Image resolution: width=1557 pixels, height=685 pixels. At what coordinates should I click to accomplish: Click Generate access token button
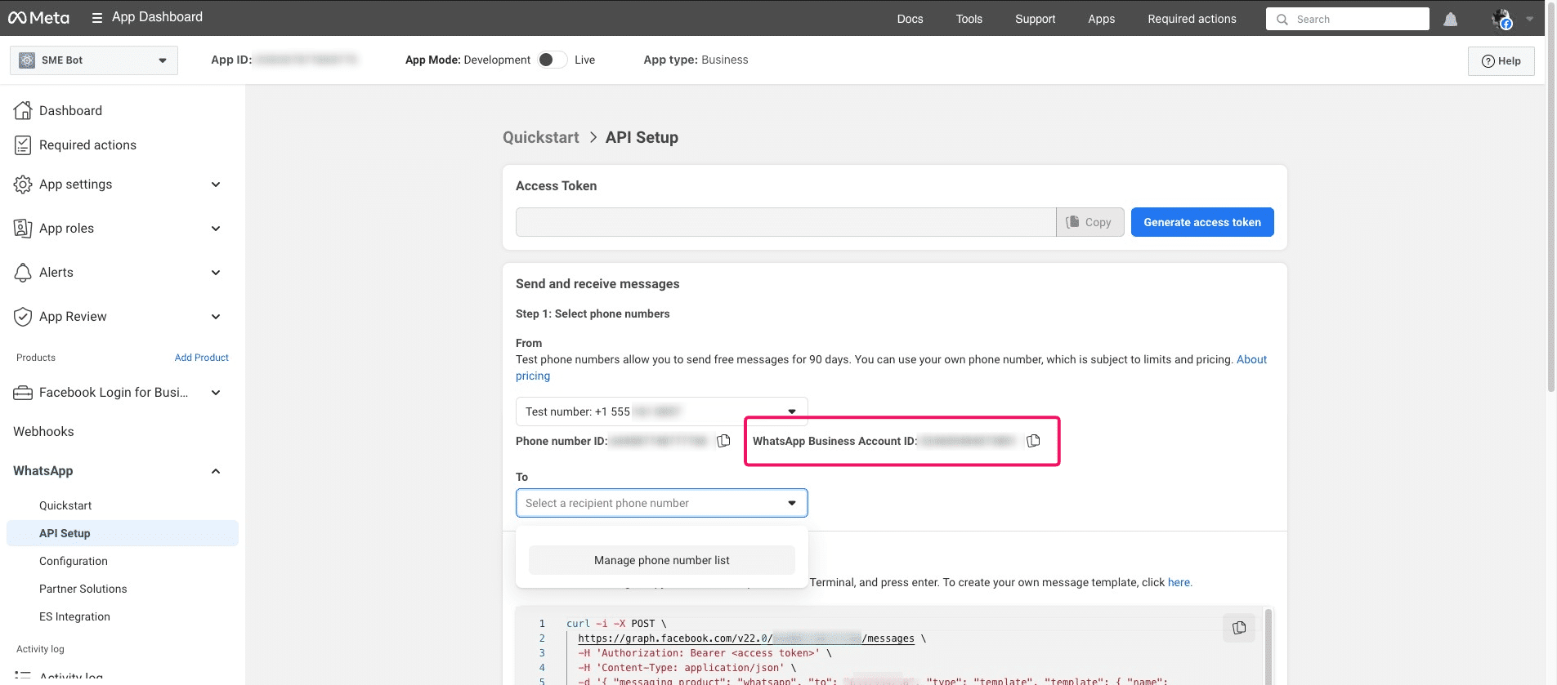[1202, 222]
